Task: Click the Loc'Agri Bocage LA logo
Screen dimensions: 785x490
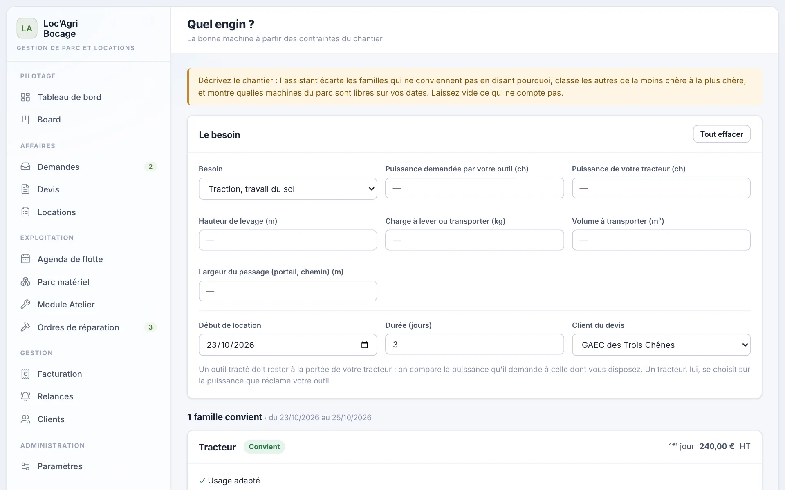Action: coord(27,28)
